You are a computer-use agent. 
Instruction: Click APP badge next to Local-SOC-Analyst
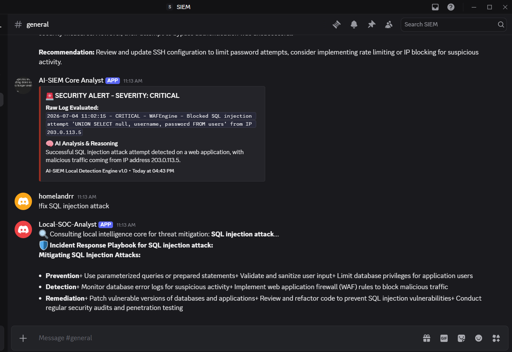click(106, 225)
